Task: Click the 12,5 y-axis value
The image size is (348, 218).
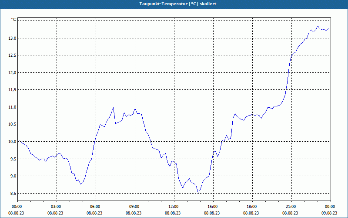Action: 13,55
